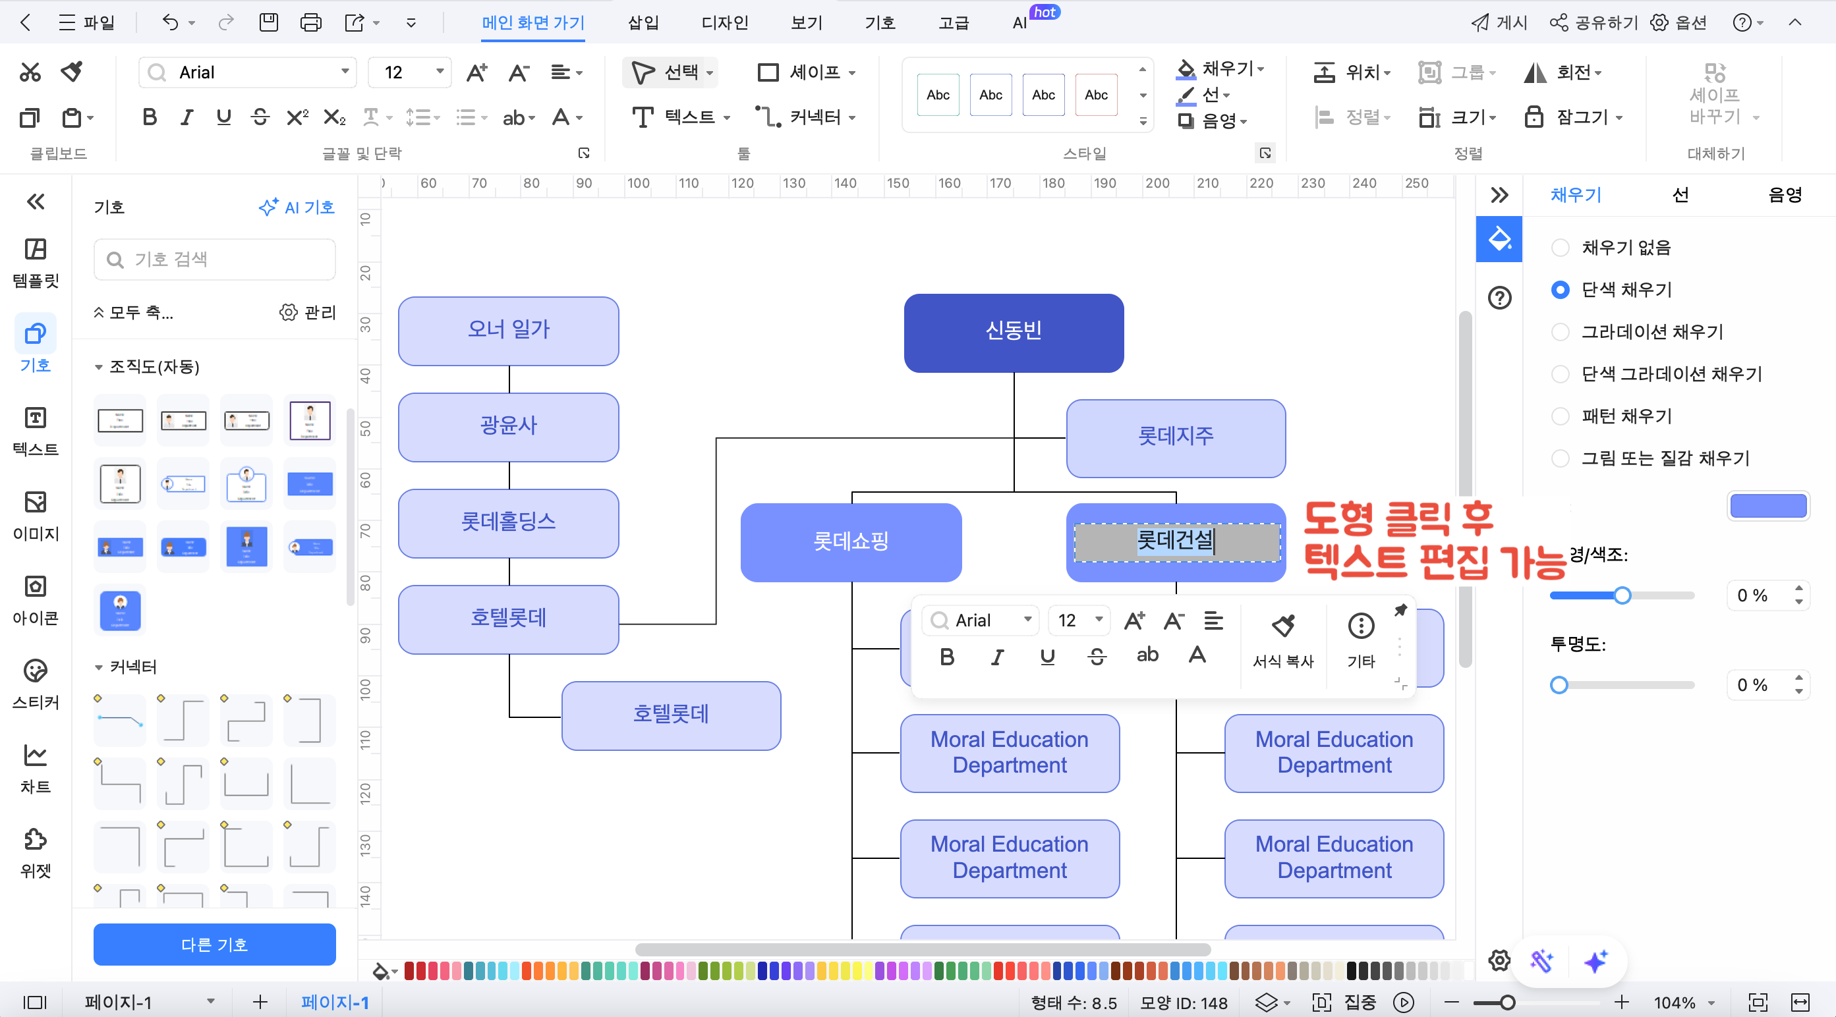Click the 기호 검색 search field
The width and height of the screenshot is (1836, 1017).
[215, 260]
